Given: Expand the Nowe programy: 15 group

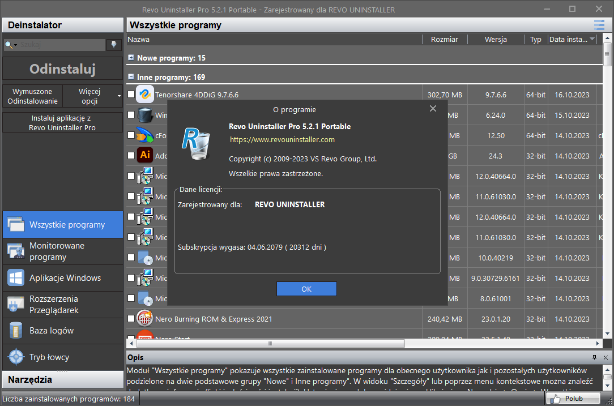Looking at the screenshot, I should pos(131,58).
